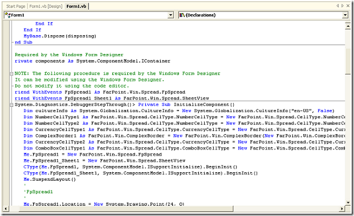Click the 'Required by the Windows Form Designer' comment
The width and height of the screenshot is (354, 216).
69,55
